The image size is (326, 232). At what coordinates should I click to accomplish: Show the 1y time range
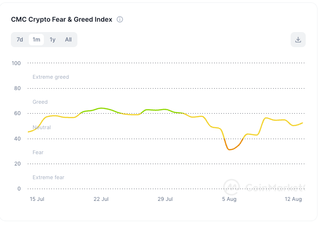(x=52, y=40)
